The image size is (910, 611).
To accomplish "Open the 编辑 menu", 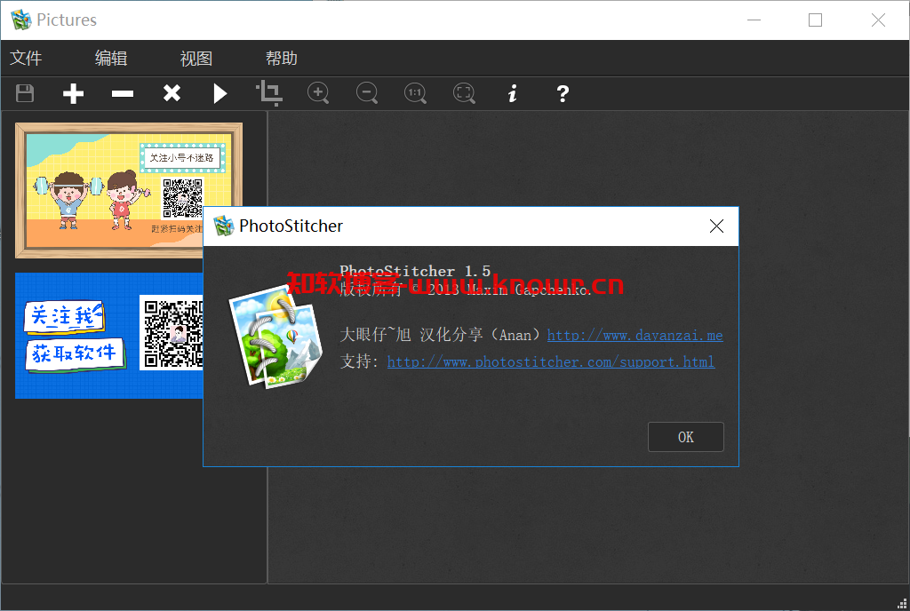I will 111,58.
